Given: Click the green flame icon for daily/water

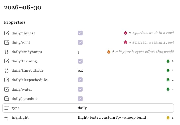Looking at the screenshot, I should (x=168, y=89).
